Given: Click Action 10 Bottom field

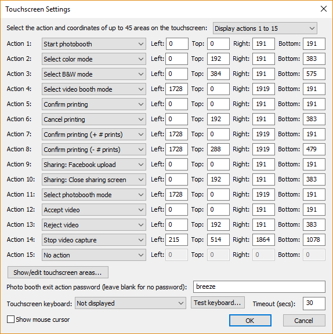Looking at the screenshot, I should coord(314,179).
